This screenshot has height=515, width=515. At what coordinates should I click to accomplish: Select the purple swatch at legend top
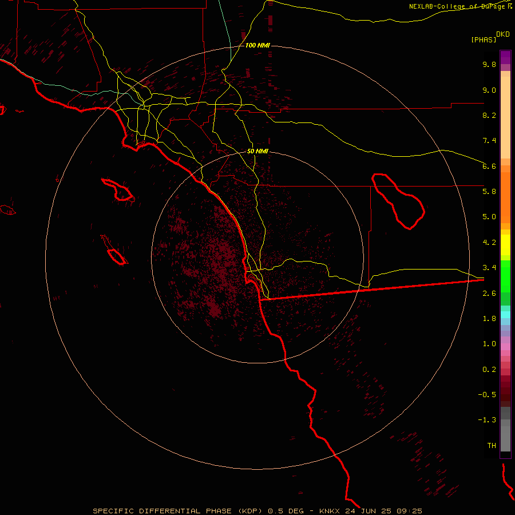pyautogui.click(x=505, y=57)
